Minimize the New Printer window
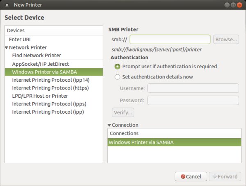The image size is (246, 186). pos(227,5)
